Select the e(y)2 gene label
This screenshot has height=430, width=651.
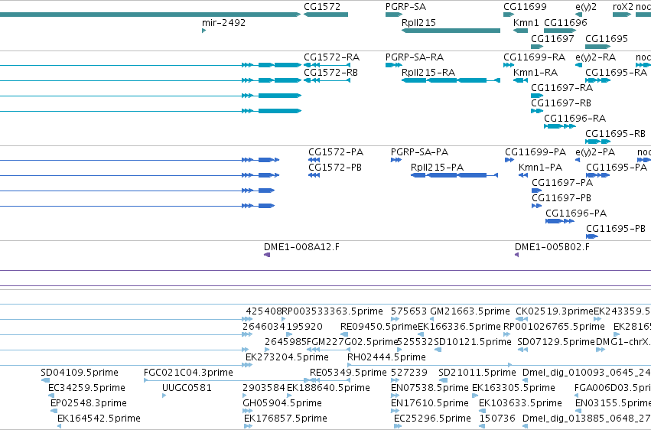(x=586, y=7)
